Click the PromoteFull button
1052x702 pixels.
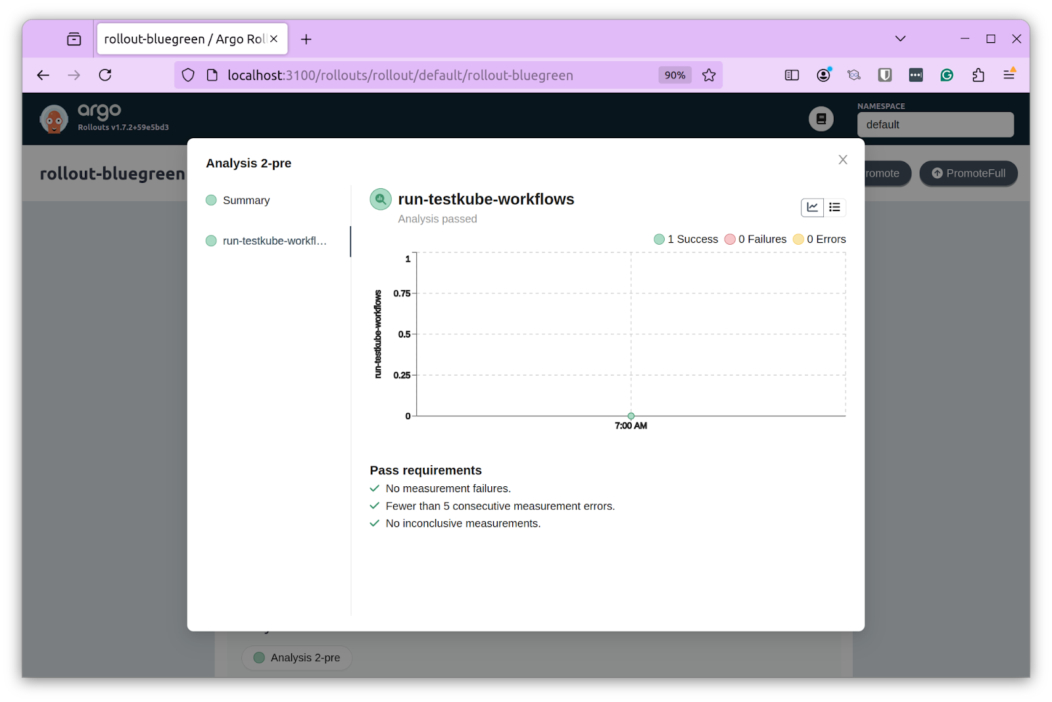click(x=968, y=174)
